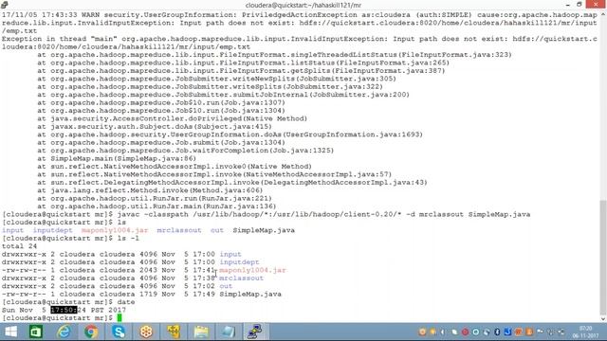Click the window title cloudera@quickstart:~/hahaskill121/mr
The width and height of the screenshot is (607, 341).
pos(303,5)
